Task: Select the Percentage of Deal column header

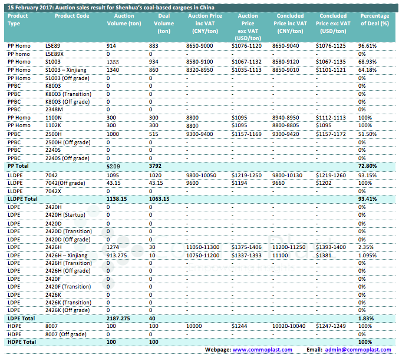Action: [374, 19]
